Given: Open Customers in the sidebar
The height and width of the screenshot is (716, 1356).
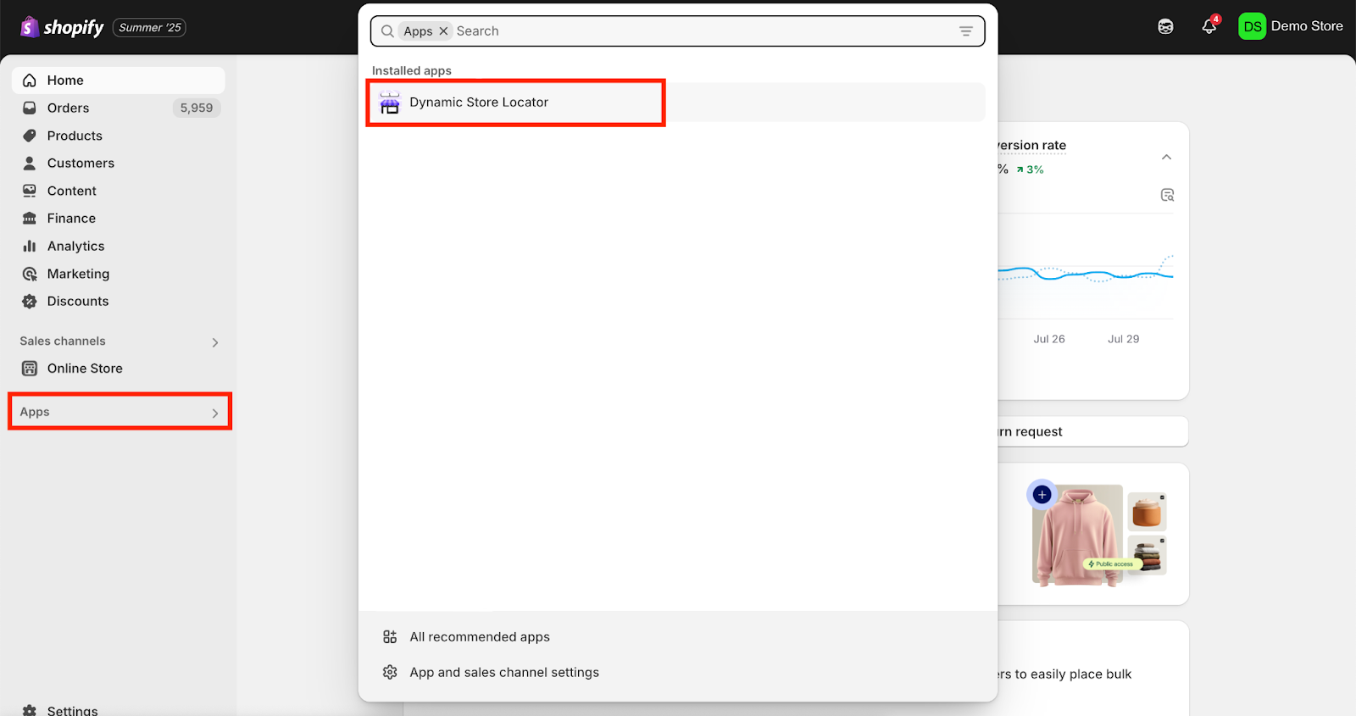Looking at the screenshot, I should pyautogui.click(x=119, y=164).
